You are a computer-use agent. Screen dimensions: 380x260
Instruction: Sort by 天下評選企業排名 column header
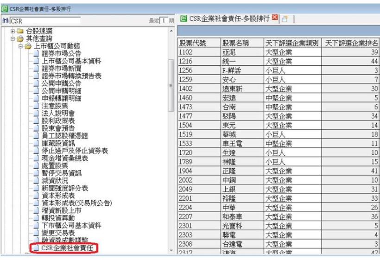click(x=351, y=43)
